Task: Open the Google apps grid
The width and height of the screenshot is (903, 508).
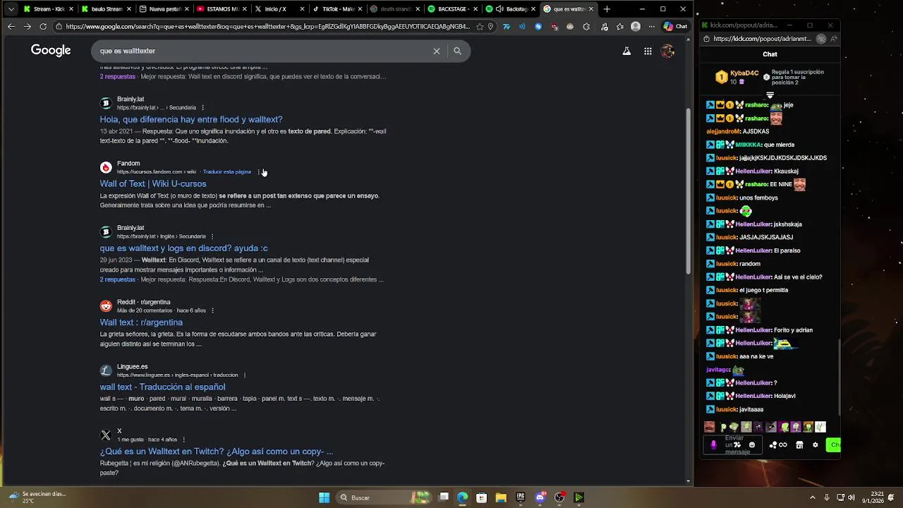Action: tap(648, 51)
